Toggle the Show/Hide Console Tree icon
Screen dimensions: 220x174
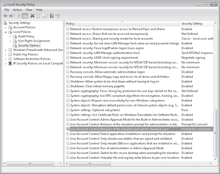25,16
